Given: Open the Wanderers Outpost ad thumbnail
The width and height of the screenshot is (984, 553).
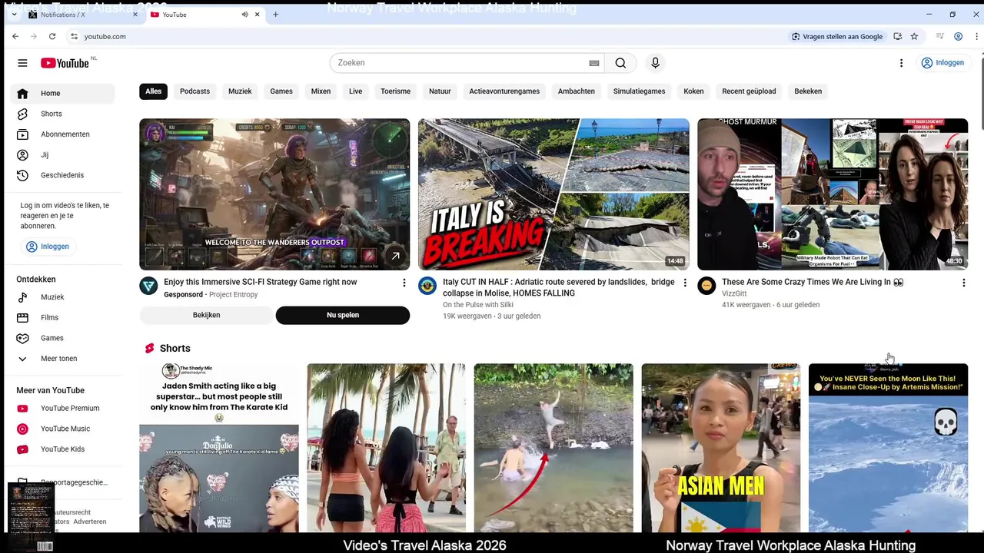Looking at the screenshot, I should (x=274, y=194).
